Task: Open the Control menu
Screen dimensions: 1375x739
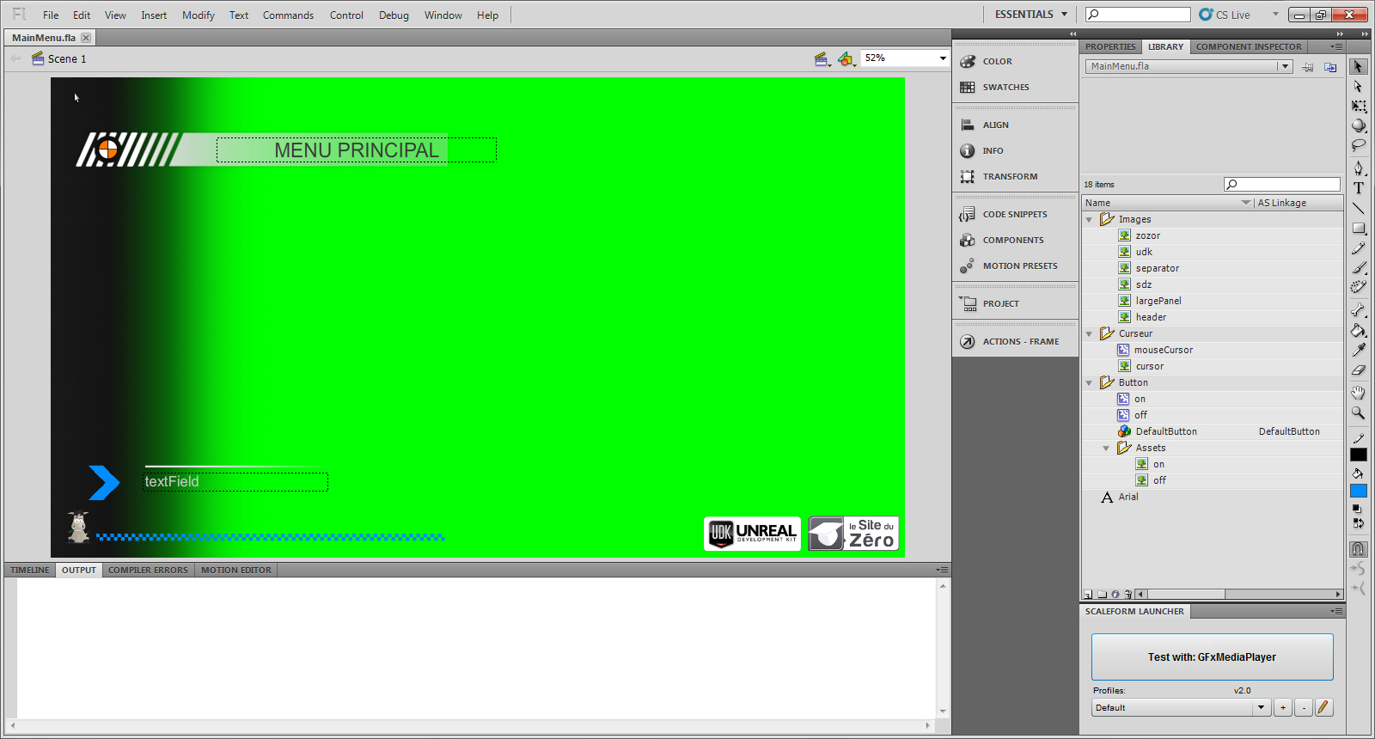Action: click(x=346, y=15)
